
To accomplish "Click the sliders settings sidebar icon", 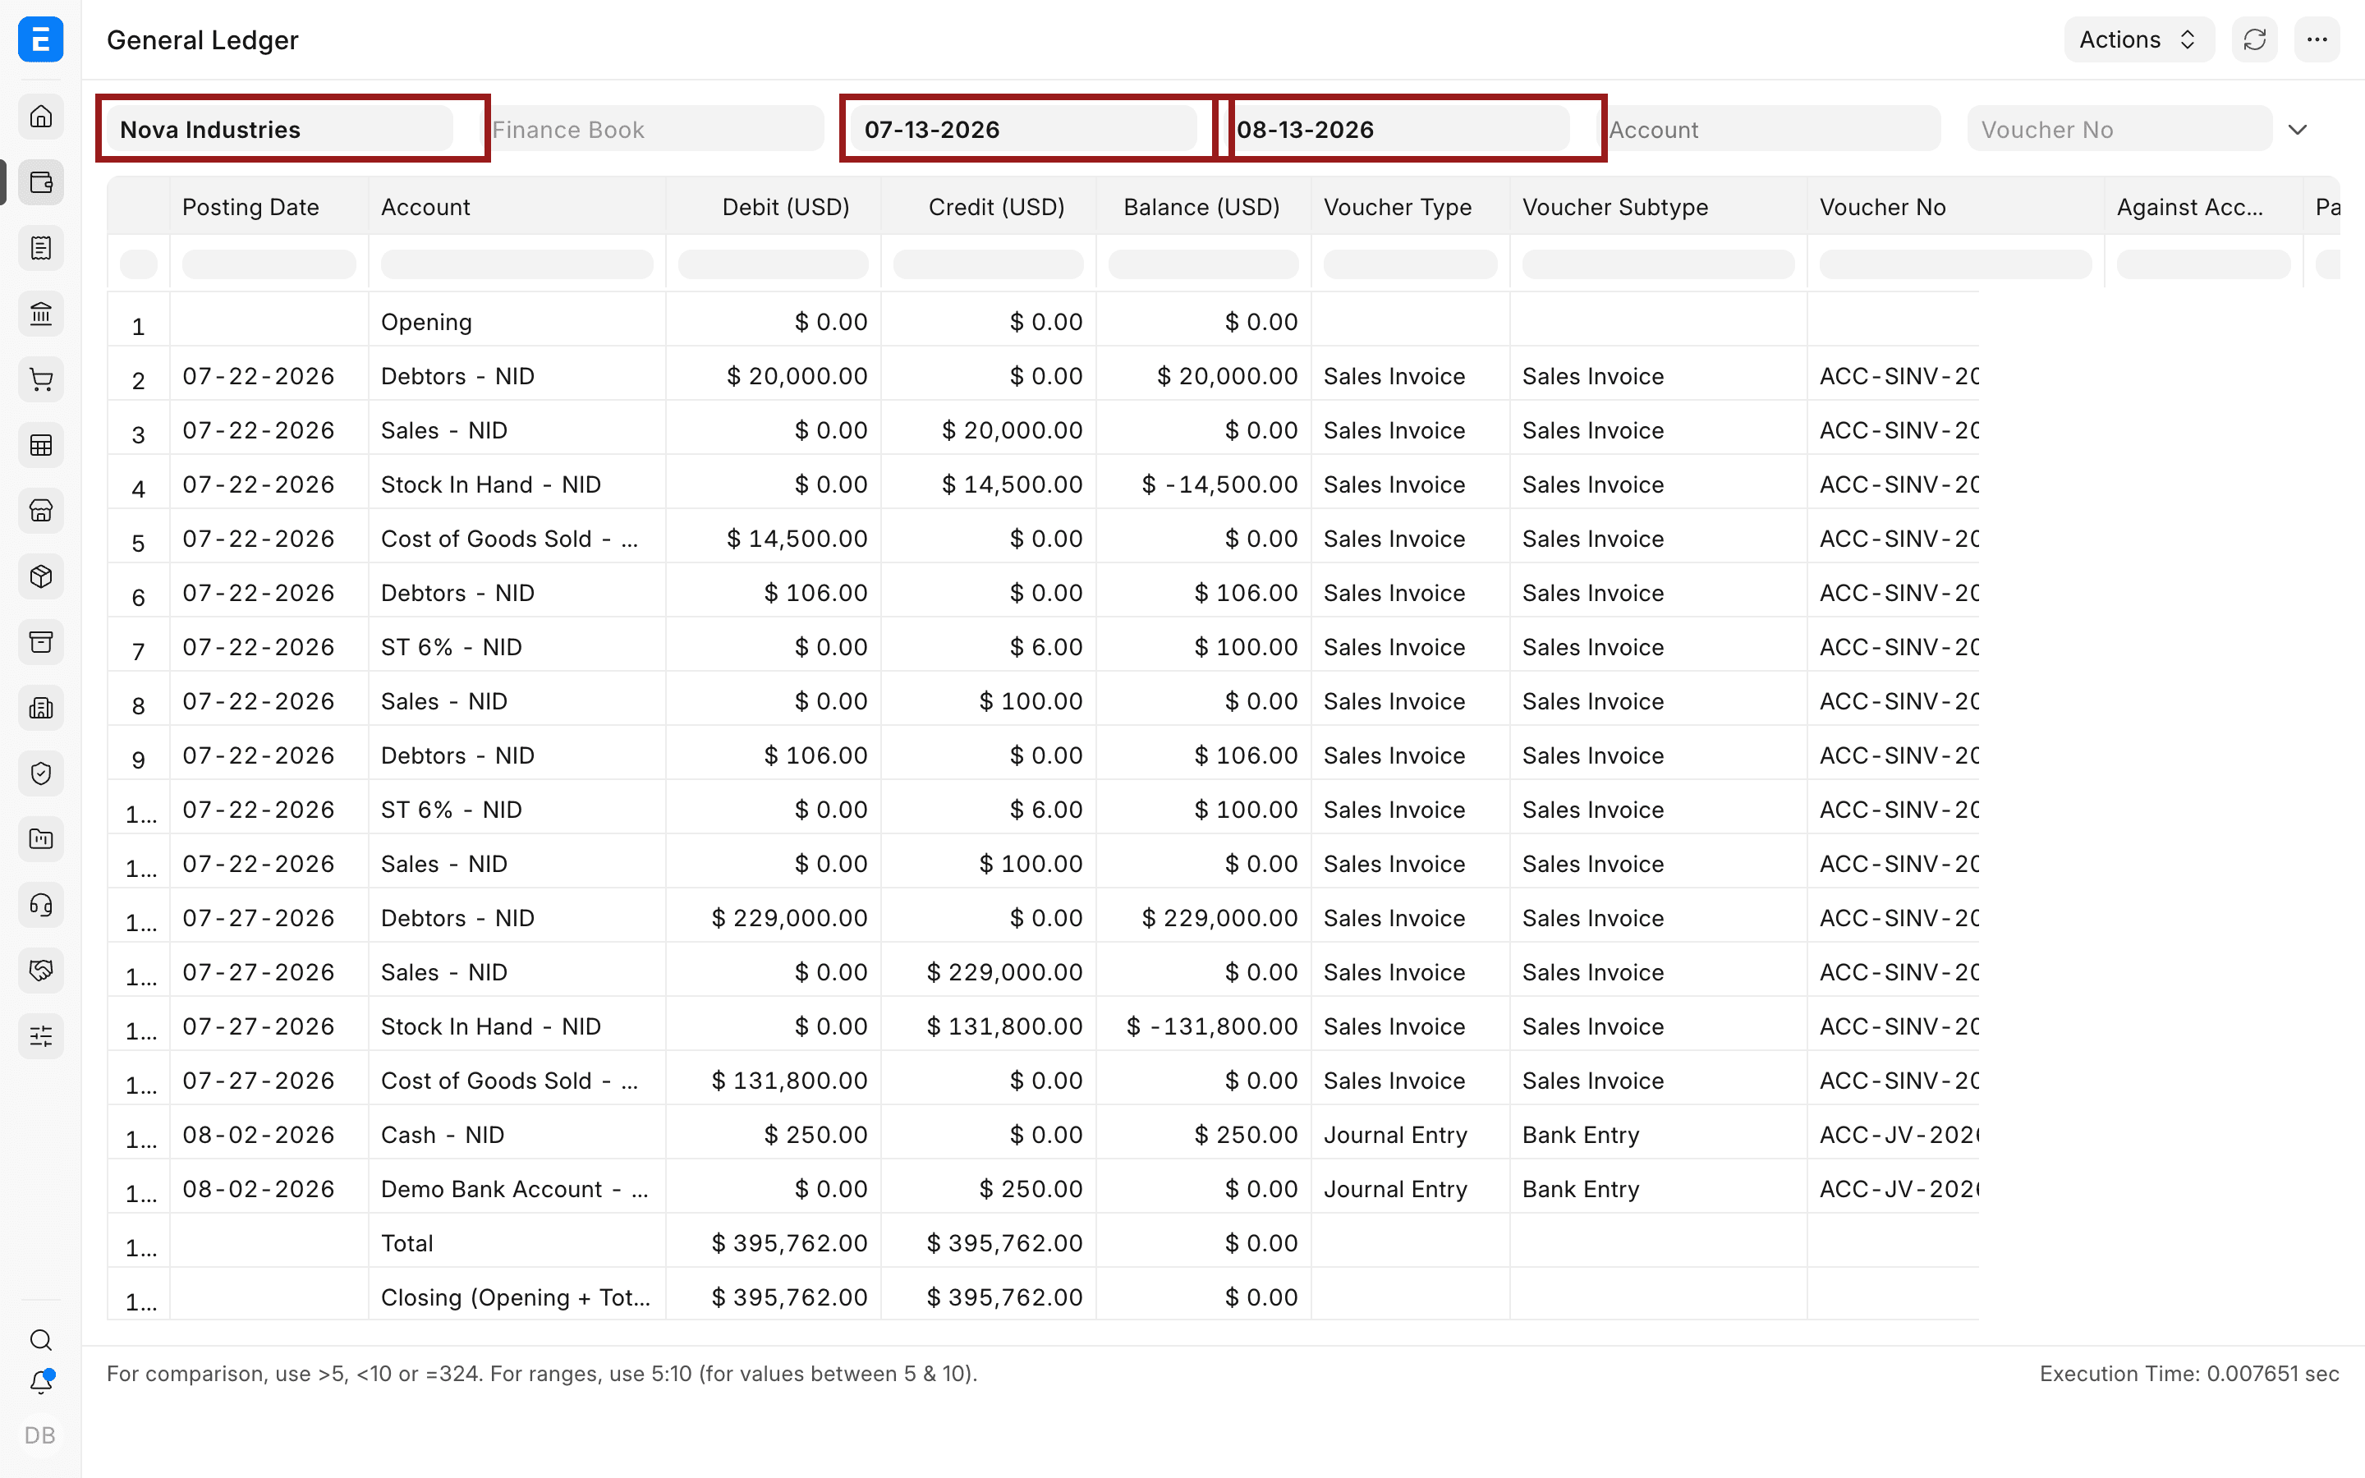I will pos(40,1036).
